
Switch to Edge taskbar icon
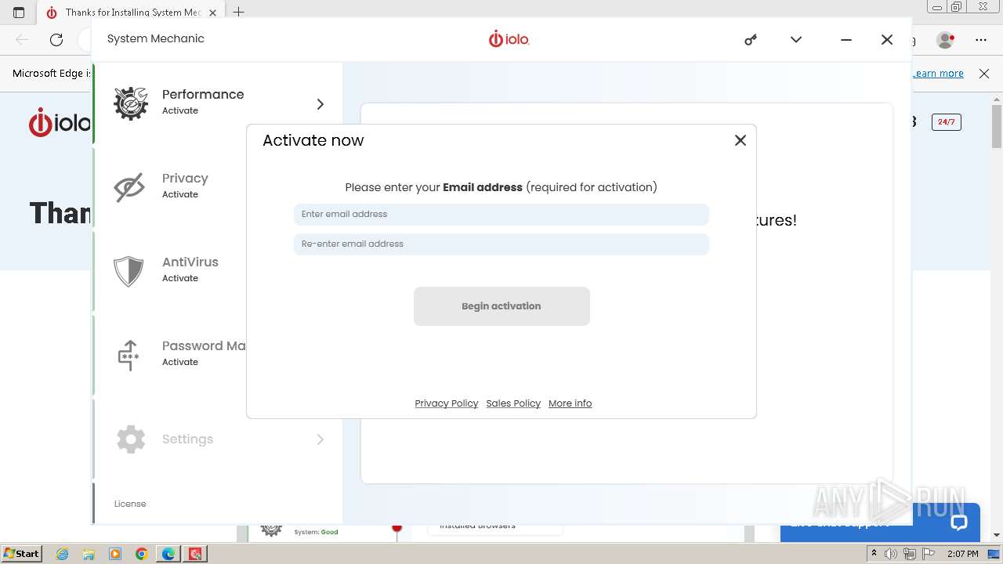coord(168,554)
